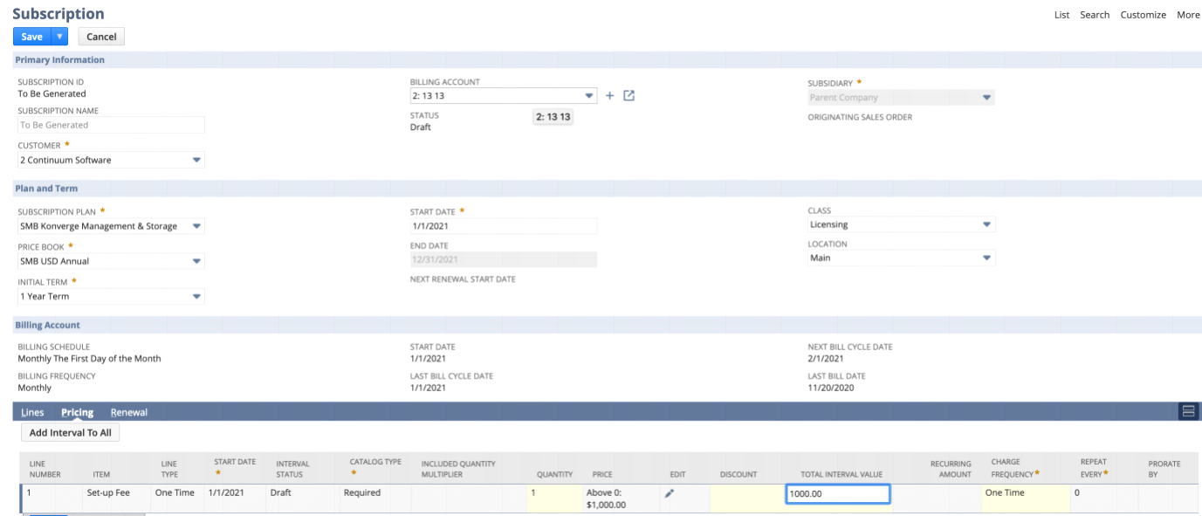Select the Pricing tab

pos(77,412)
